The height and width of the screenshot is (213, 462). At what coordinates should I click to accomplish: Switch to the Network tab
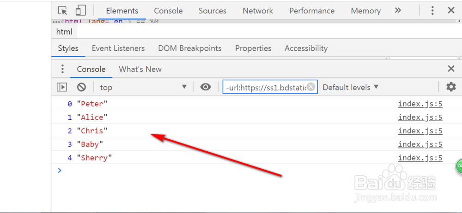258,11
